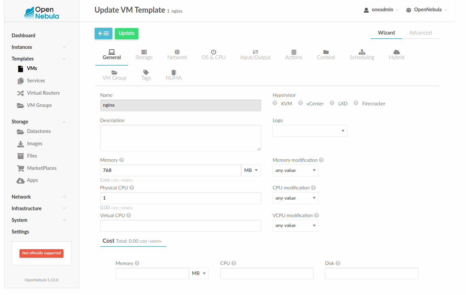
Task: Open the Cost Memory unit dropdown
Action: [x=199, y=273]
